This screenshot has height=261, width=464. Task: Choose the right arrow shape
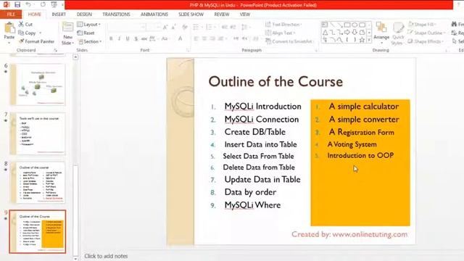pyautogui.click(x=347, y=32)
